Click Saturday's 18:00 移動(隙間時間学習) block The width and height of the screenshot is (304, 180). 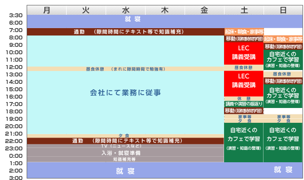click(244, 111)
